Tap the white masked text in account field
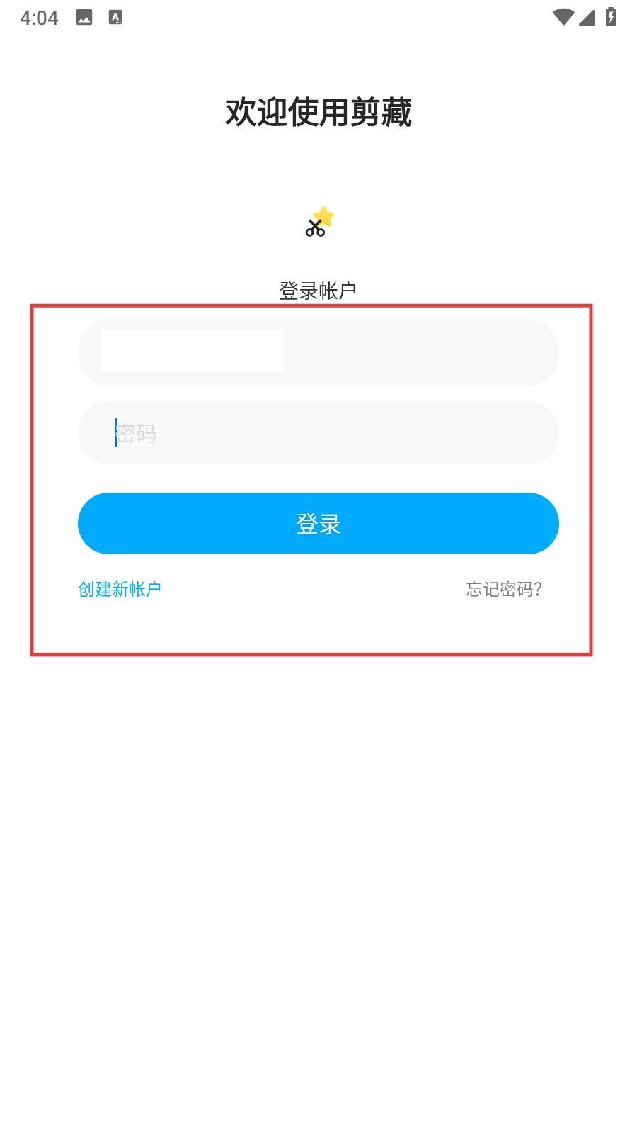 pos(192,350)
